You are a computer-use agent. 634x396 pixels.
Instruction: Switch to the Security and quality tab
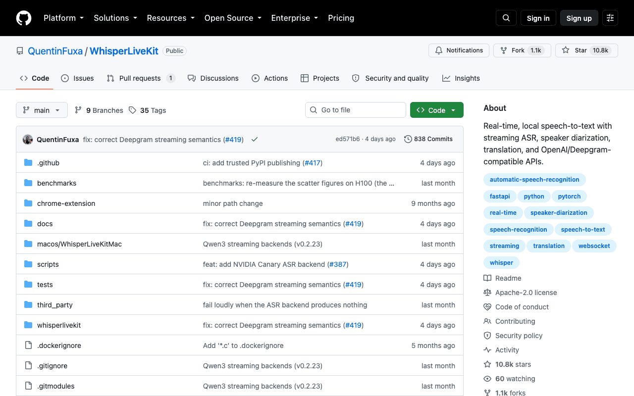pyautogui.click(x=390, y=78)
